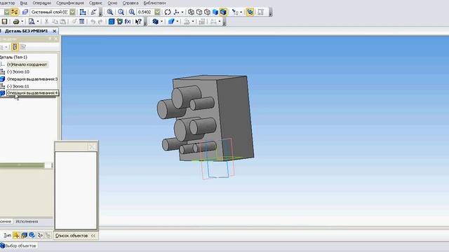Click the Redo arrow icon

[100, 22]
